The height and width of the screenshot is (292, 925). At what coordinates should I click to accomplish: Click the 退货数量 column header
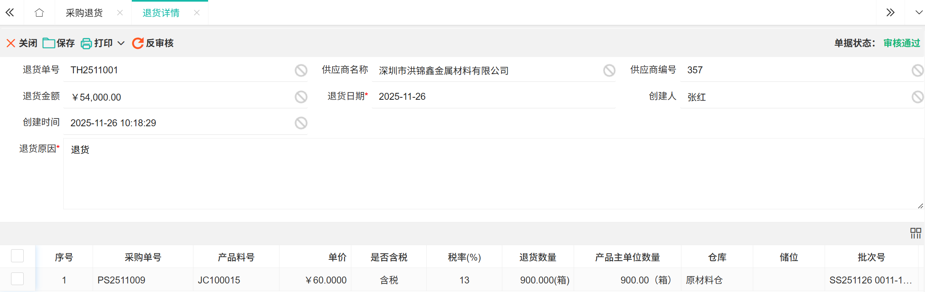pos(537,257)
